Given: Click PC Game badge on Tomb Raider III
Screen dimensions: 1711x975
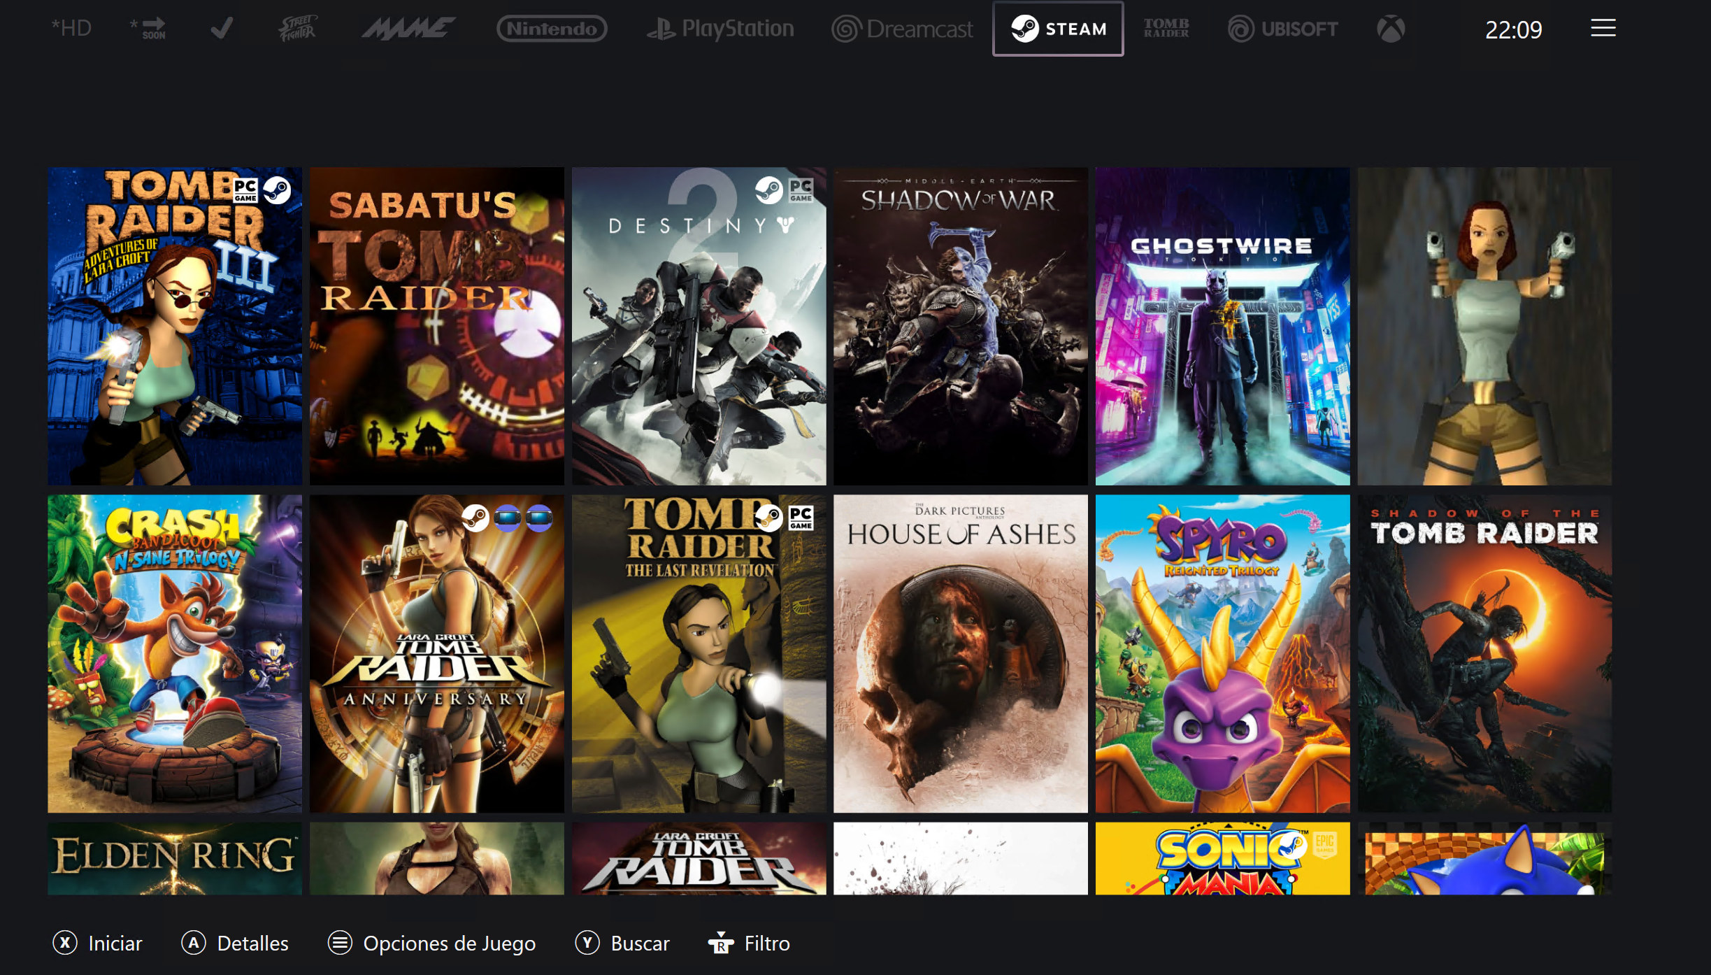Looking at the screenshot, I should [245, 190].
